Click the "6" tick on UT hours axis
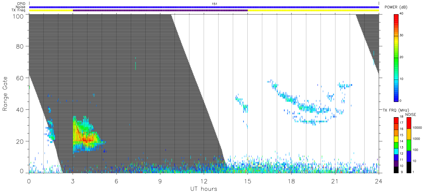 coord(117,181)
